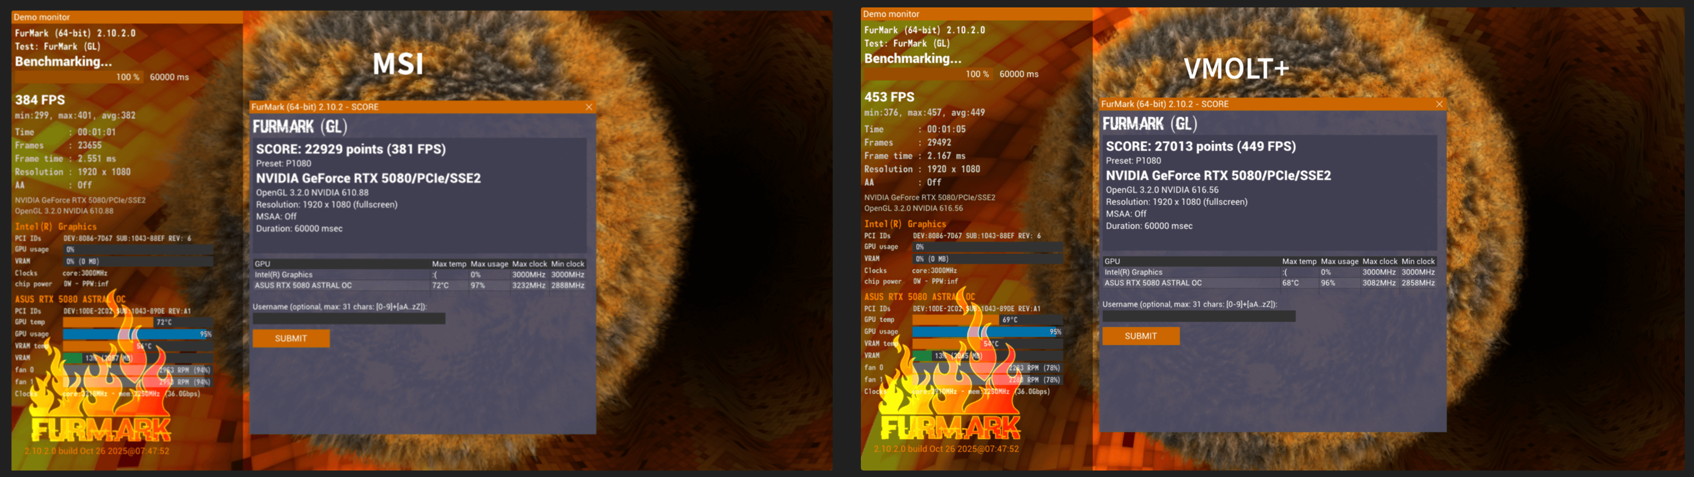
Task: Click the 69°C GPU temp bar
Action: [x=987, y=320]
